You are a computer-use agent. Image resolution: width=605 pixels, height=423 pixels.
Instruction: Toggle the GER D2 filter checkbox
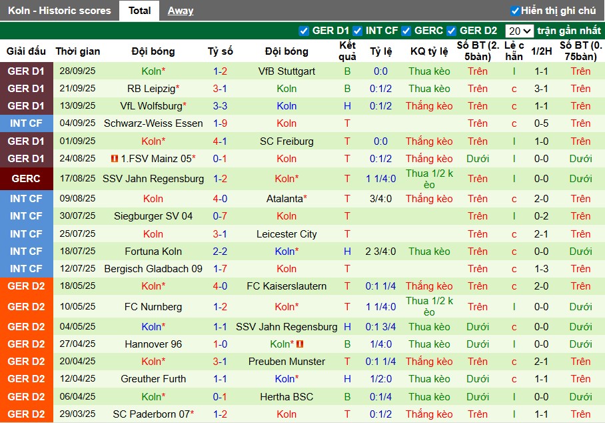pos(452,31)
